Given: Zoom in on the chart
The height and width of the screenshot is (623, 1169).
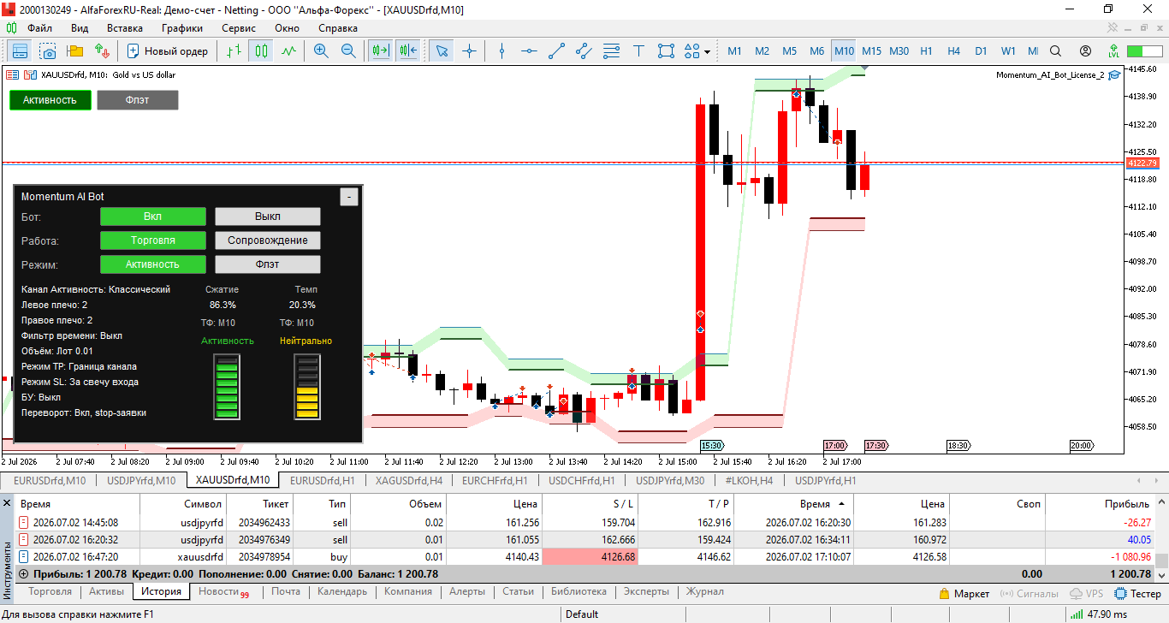Looking at the screenshot, I should 321,51.
